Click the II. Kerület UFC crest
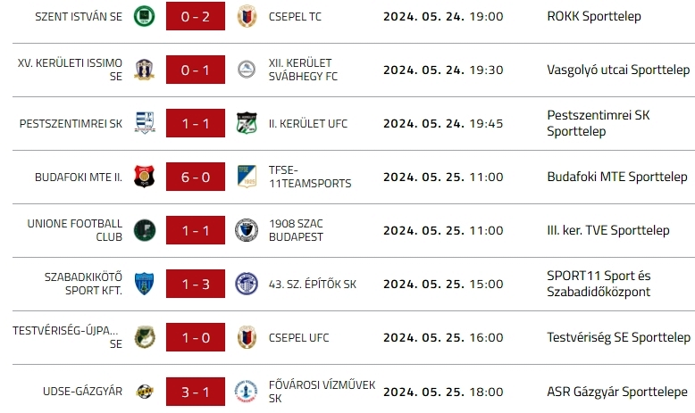This screenshot has width=695, height=413. coord(246,123)
